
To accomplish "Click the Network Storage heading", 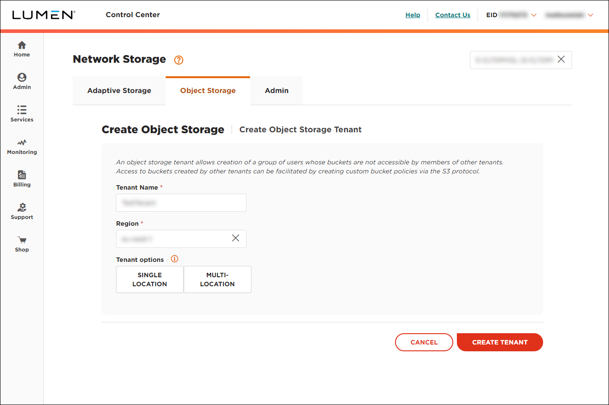I will coord(119,59).
